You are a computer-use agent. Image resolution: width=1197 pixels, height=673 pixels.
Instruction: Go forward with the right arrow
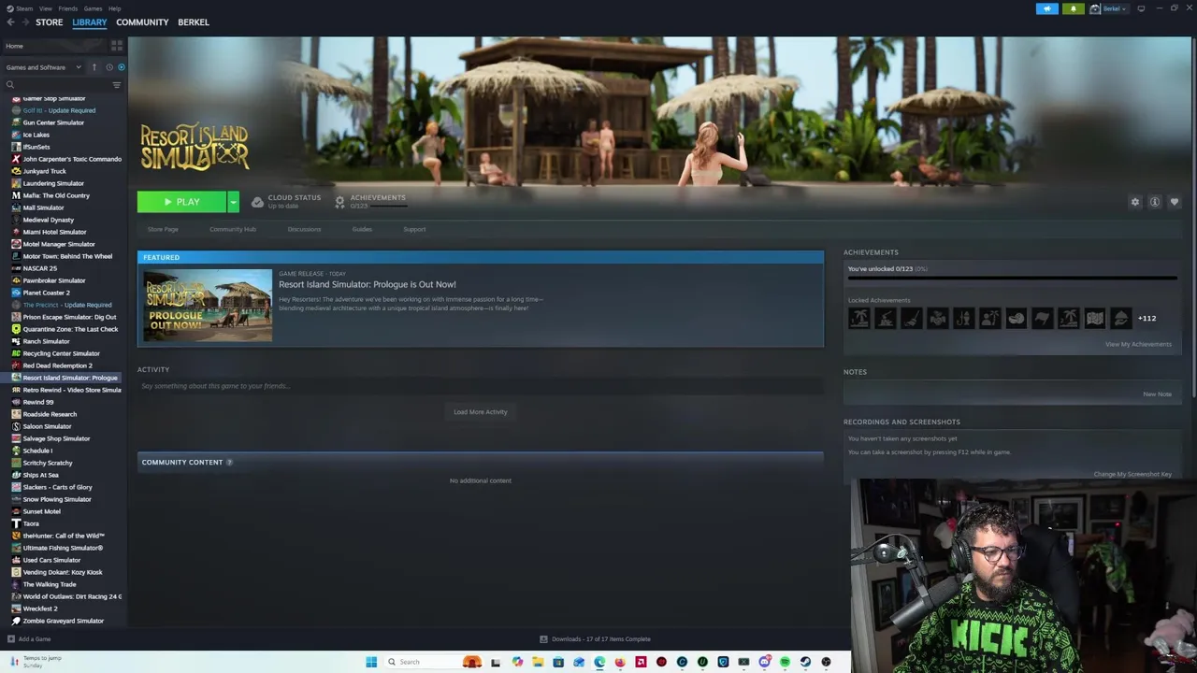(x=25, y=22)
